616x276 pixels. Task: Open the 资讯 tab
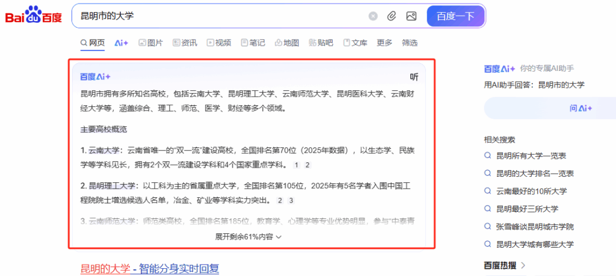pyautogui.click(x=185, y=43)
